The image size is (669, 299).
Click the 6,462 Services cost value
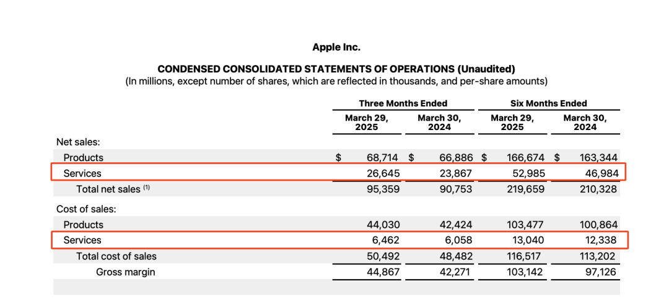pos(385,240)
